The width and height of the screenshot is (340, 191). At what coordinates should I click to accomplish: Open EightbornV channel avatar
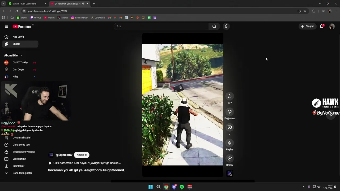click(51, 155)
